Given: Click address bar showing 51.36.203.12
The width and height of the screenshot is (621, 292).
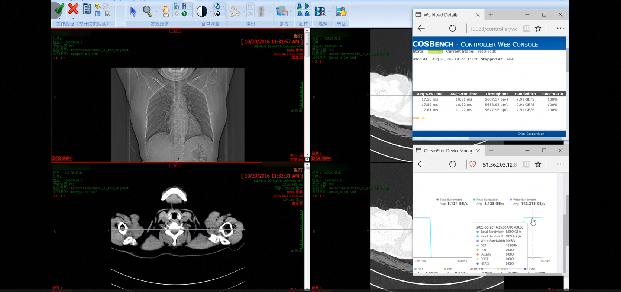Looking at the screenshot, I should 499,164.
